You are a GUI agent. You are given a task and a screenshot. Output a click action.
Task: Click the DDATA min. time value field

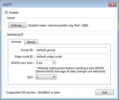[44, 63]
